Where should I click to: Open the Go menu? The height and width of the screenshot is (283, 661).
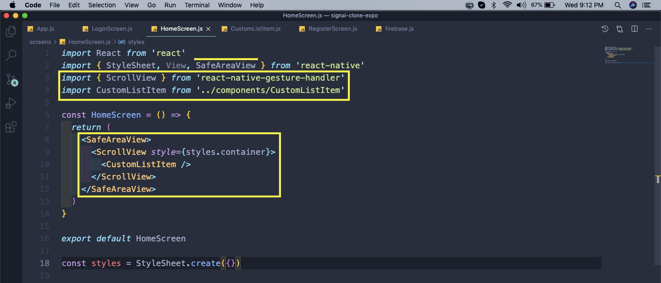[151, 5]
